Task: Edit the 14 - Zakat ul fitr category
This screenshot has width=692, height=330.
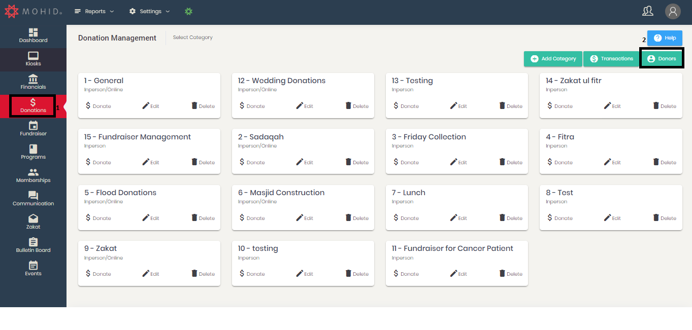Action: click(x=612, y=106)
